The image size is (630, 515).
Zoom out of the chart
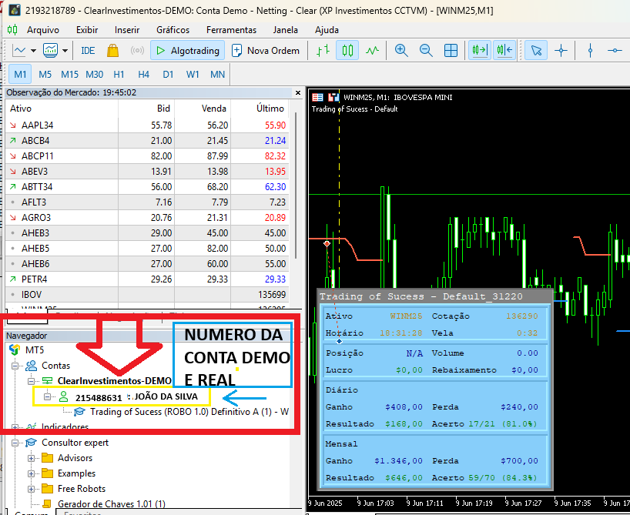coord(426,51)
